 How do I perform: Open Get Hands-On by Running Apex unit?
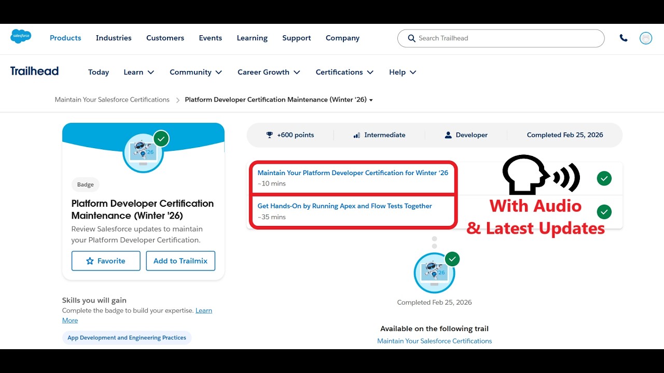click(x=344, y=206)
